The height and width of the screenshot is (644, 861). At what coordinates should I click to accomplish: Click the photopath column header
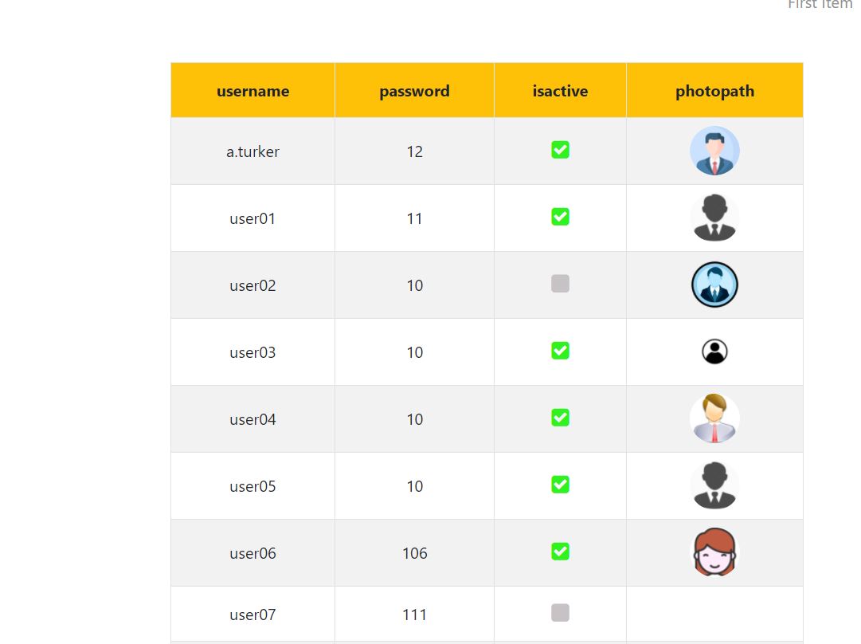[714, 91]
